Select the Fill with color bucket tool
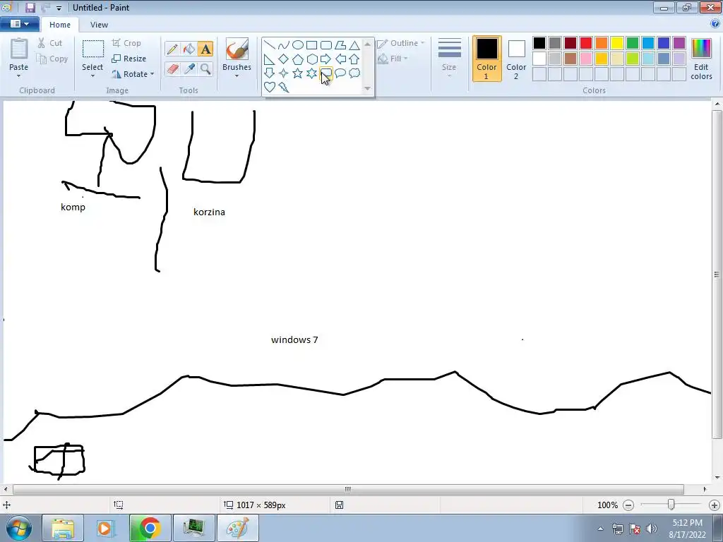 [x=189, y=49]
